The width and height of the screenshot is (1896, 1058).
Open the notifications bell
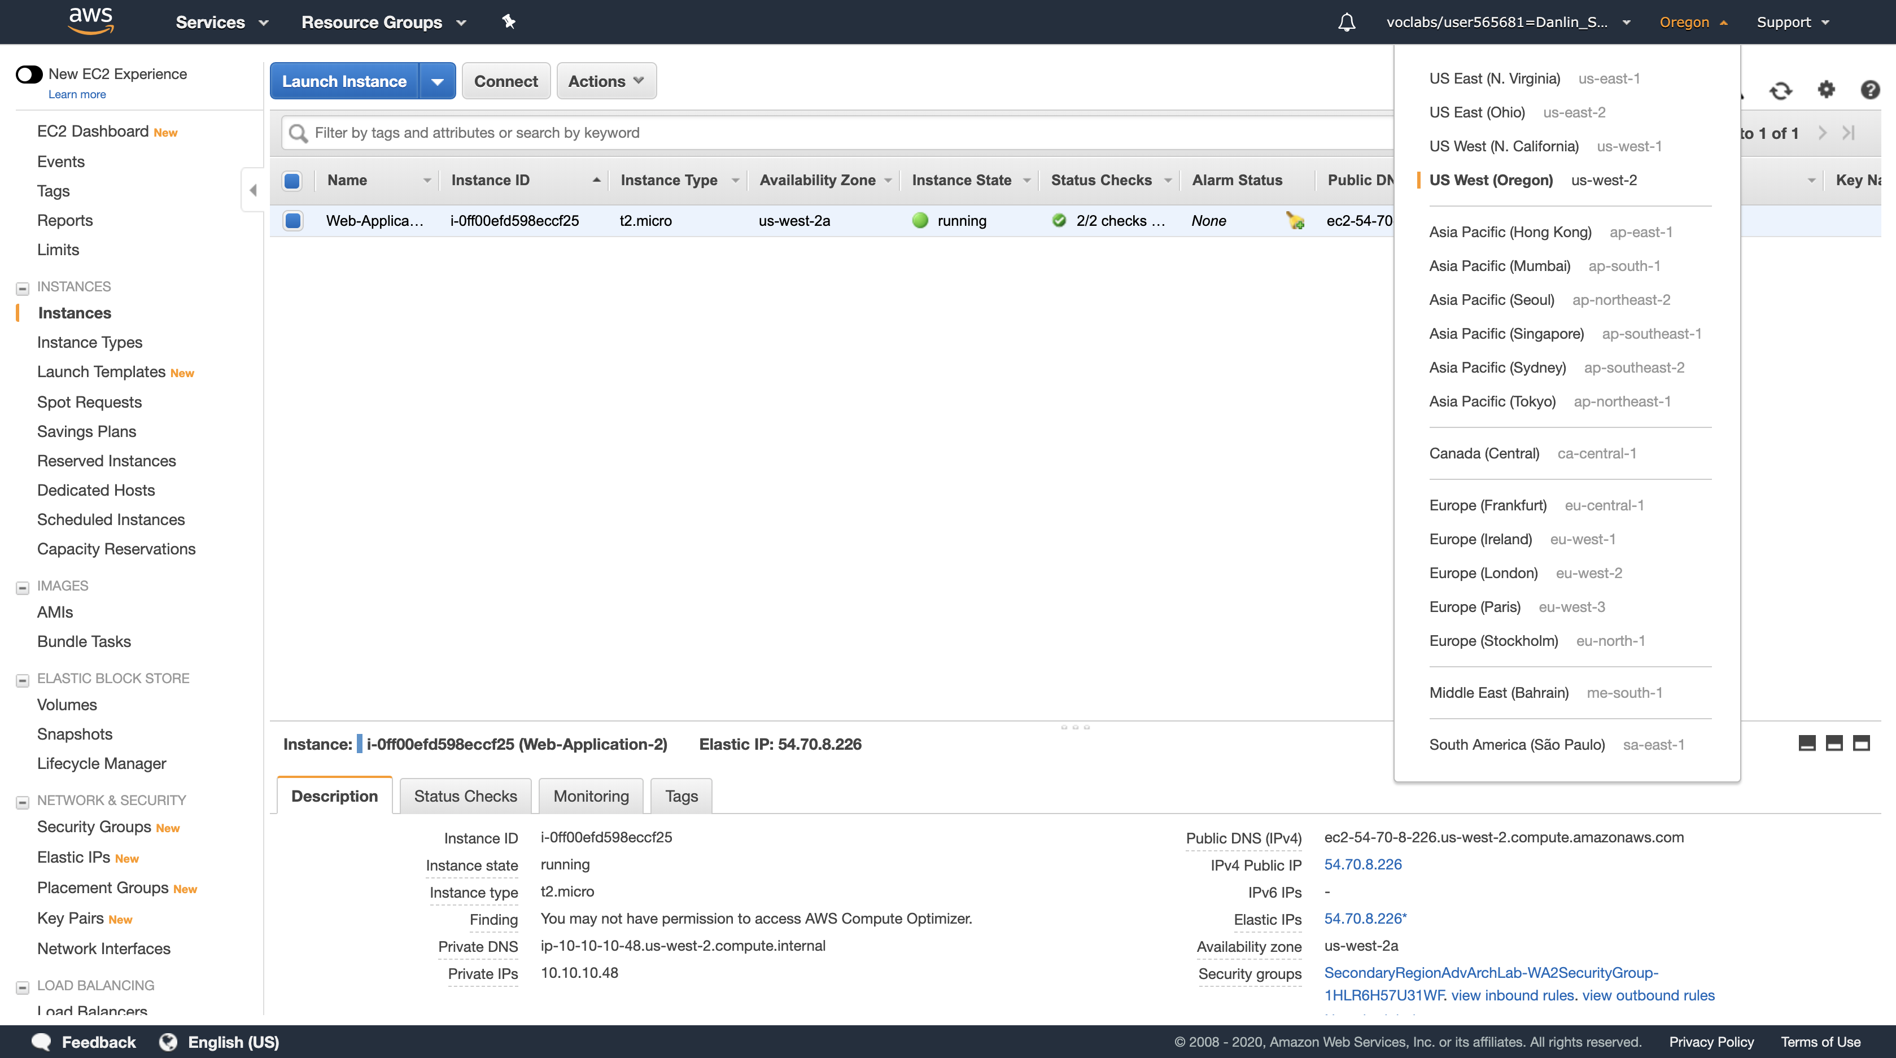tap(1346, 22)
